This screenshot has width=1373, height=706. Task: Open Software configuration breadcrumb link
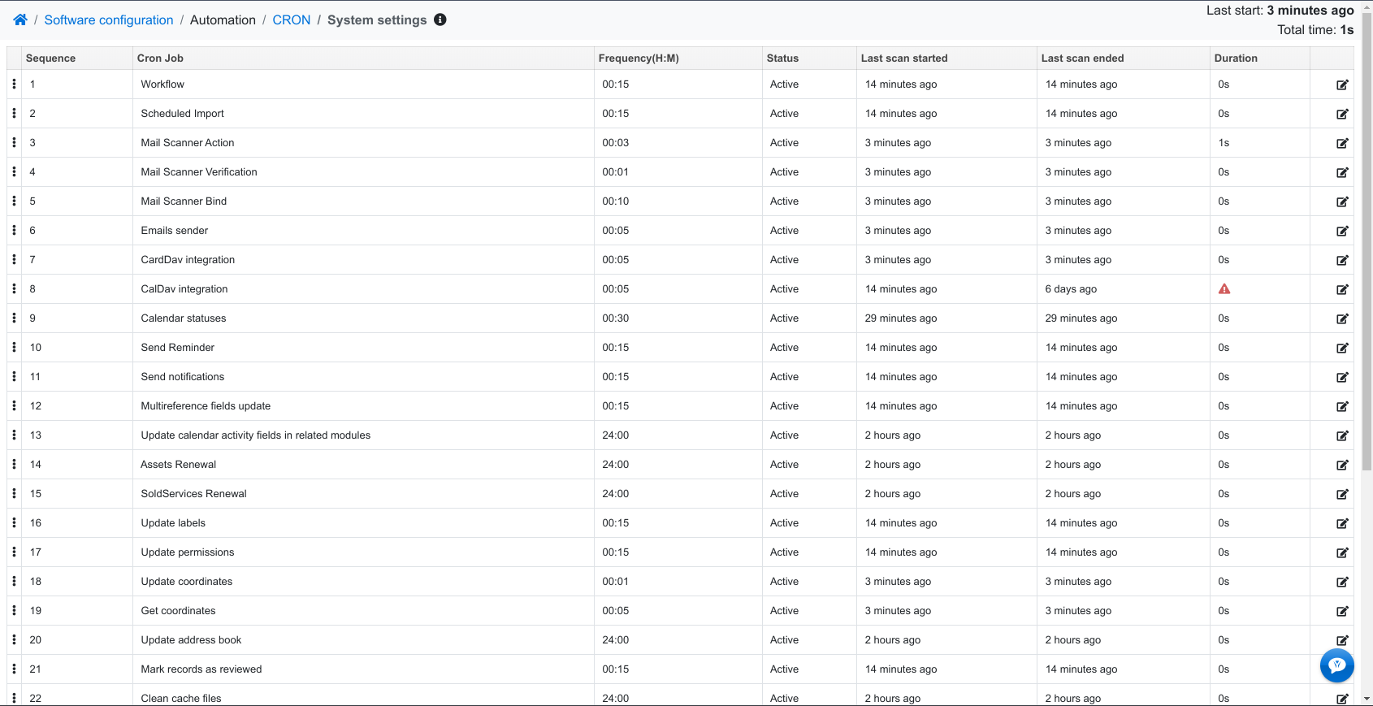(x=109, y=19)
